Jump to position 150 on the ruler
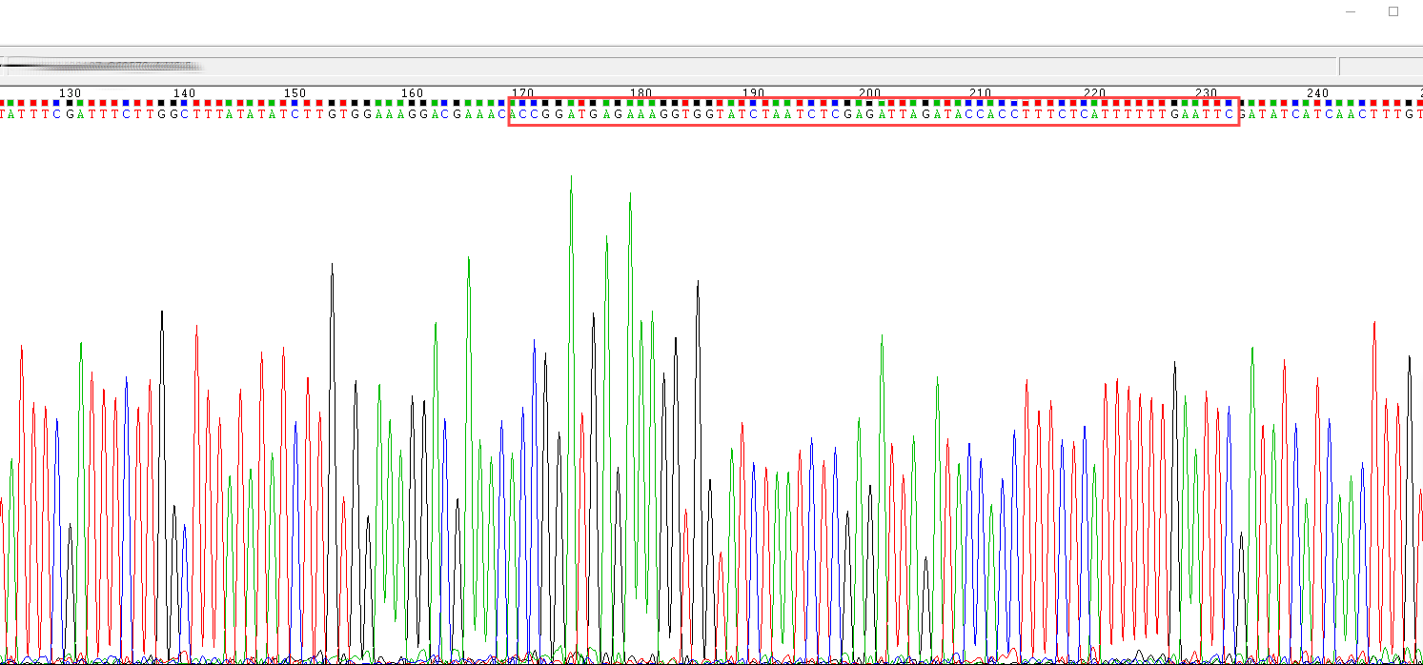This screenshot has height=665, width=1423. tap(295, 92)
